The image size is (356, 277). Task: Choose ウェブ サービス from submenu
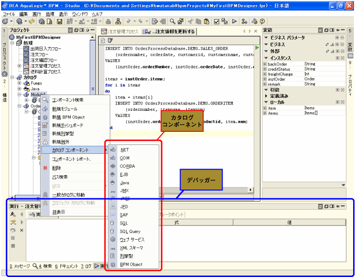[x=133, y=240]
